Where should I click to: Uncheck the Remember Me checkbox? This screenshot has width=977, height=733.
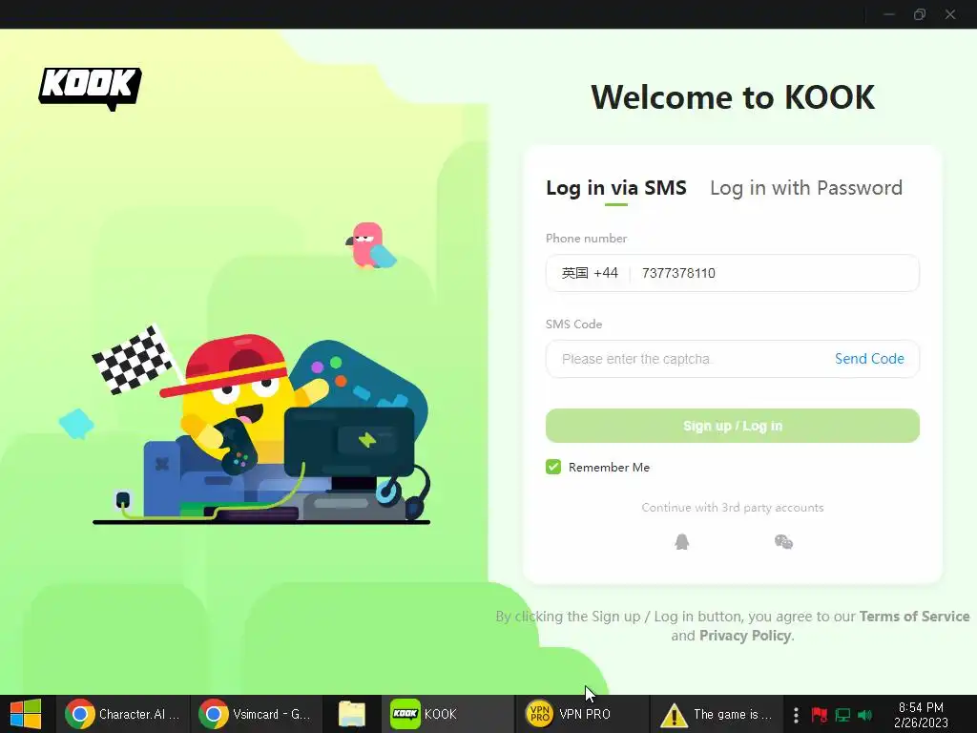click(553, 467)
